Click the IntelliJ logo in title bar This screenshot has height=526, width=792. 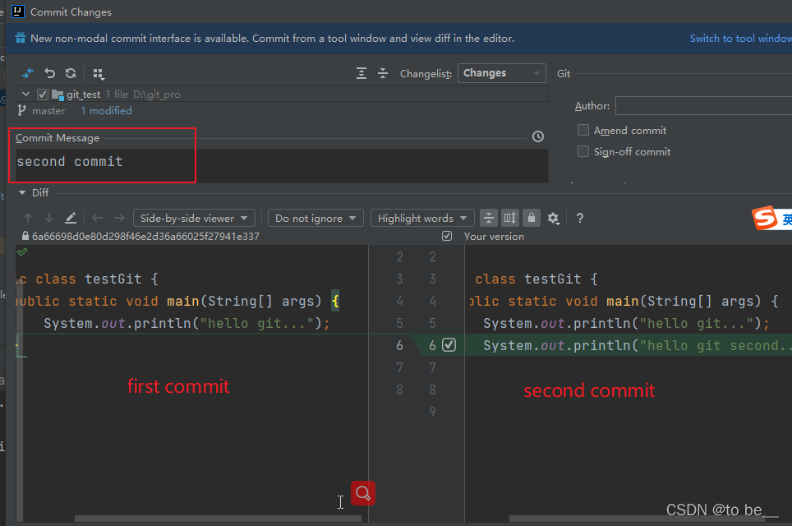pos(18,12)
